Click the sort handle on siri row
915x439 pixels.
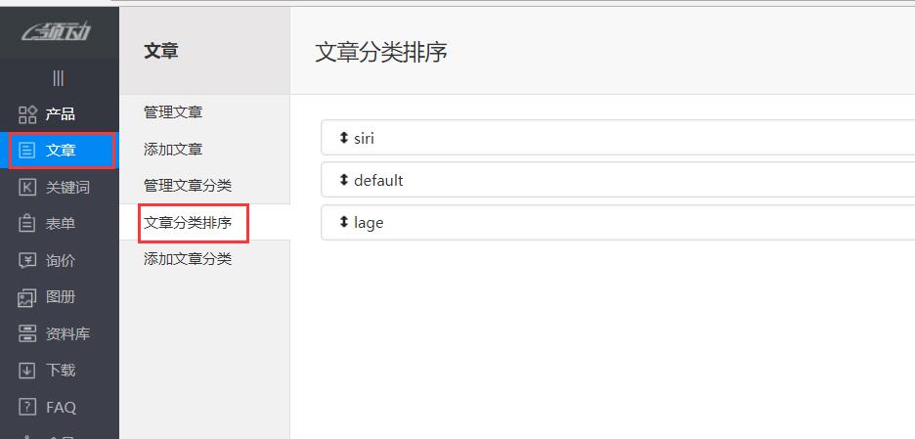pos(343,139)
